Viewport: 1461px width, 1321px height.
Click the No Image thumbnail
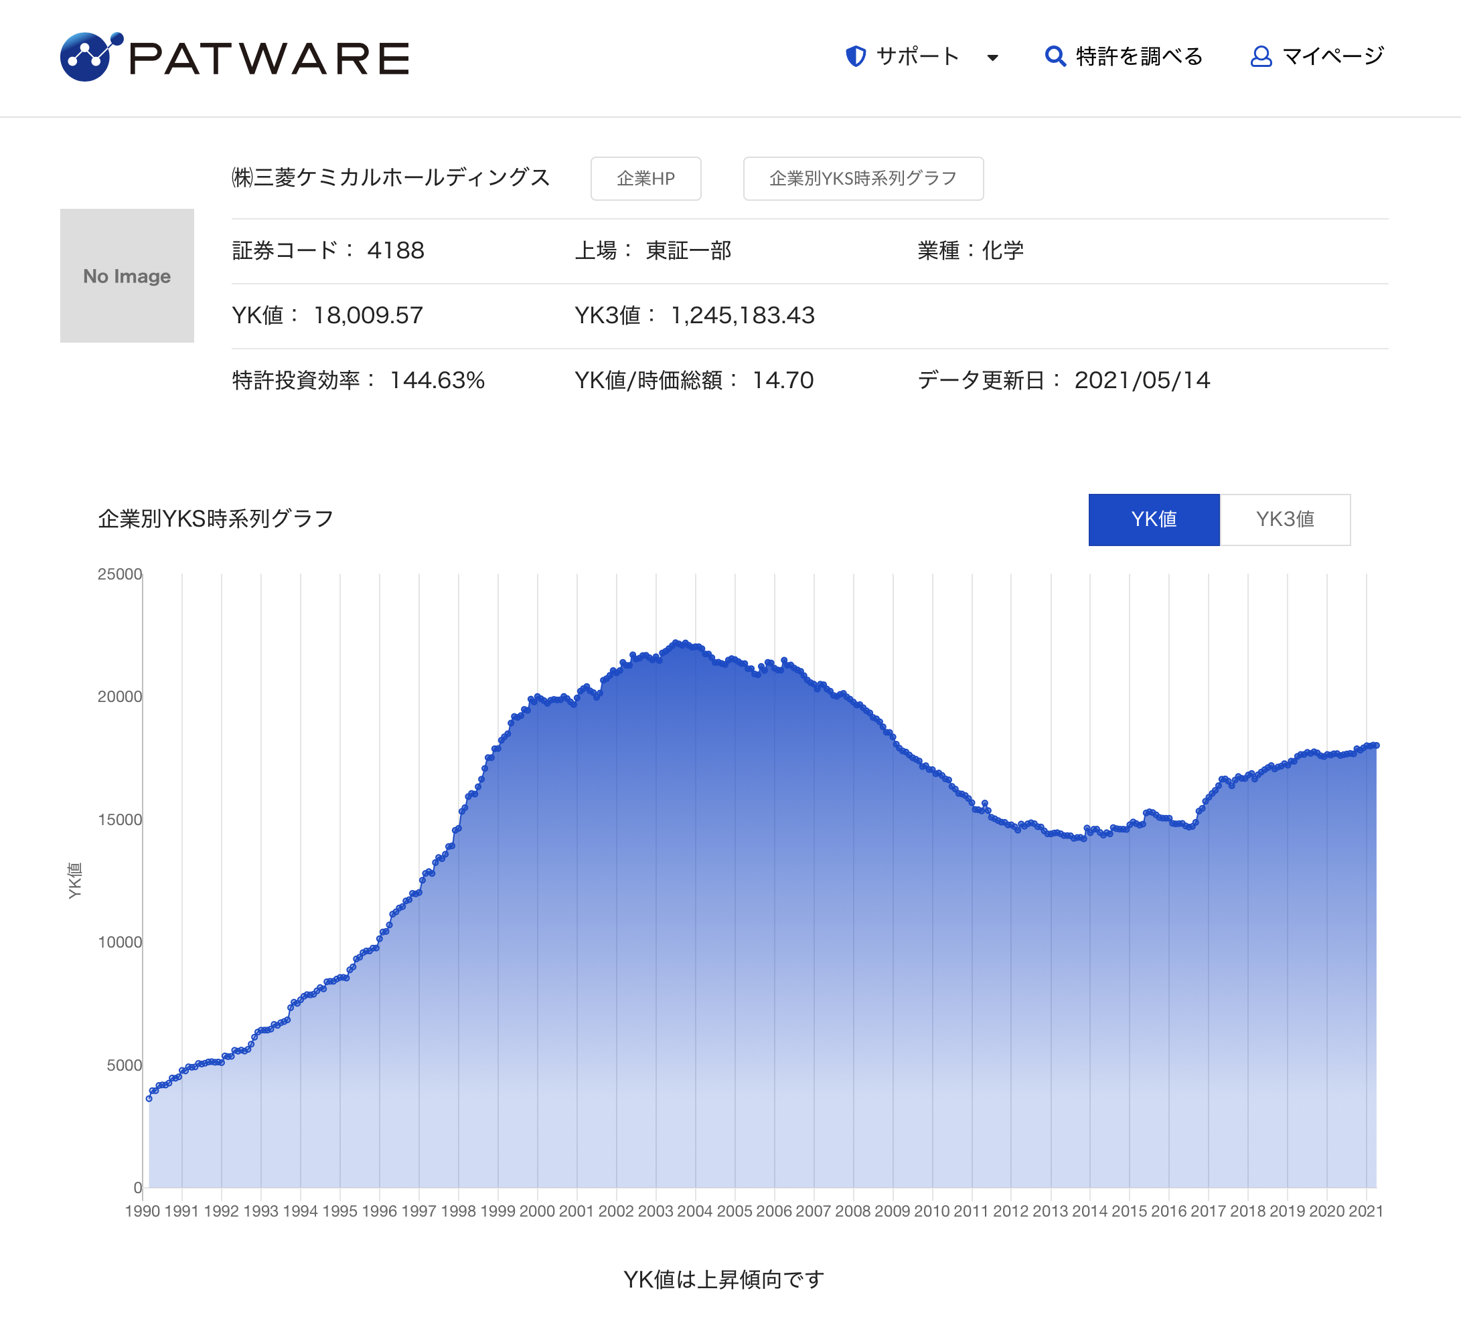127,276
